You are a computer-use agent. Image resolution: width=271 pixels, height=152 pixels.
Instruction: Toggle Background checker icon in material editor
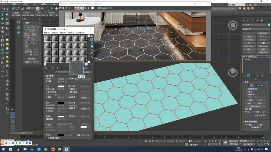[92, 43]
